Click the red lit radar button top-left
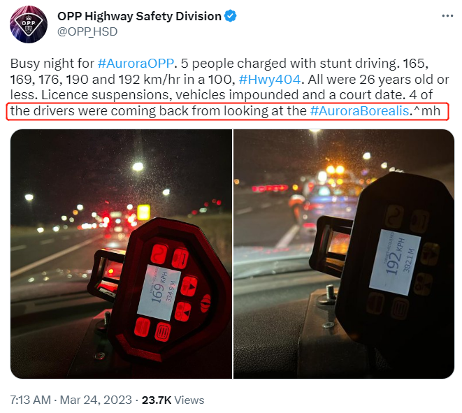The width and height of the screenshot is (462, 413). pos(159,254)
